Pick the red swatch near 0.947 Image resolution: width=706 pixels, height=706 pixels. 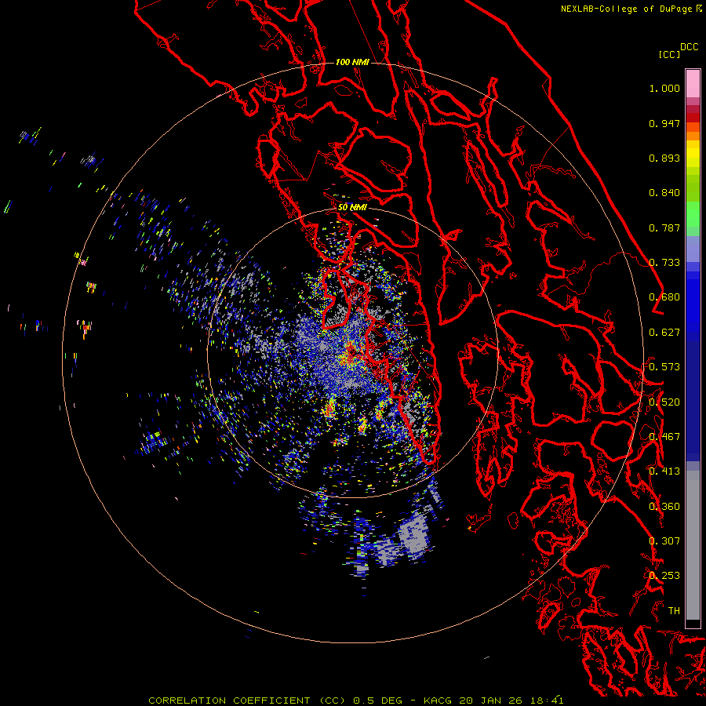[693, 118]
